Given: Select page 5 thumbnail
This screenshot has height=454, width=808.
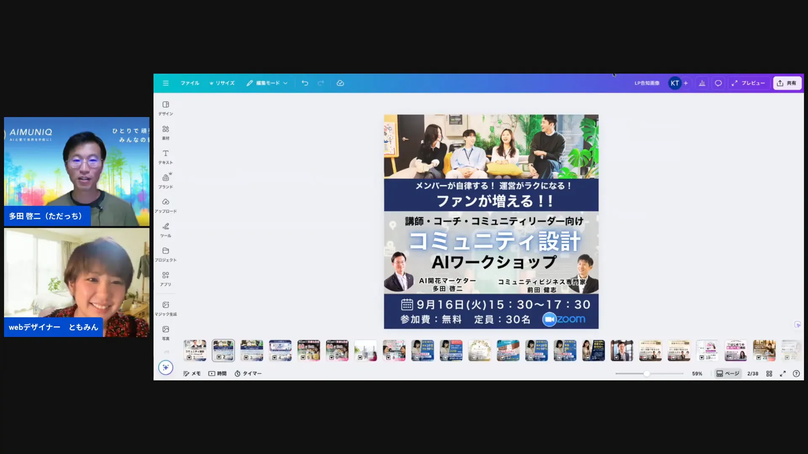Looking at the screenshot, I should 309,351.
